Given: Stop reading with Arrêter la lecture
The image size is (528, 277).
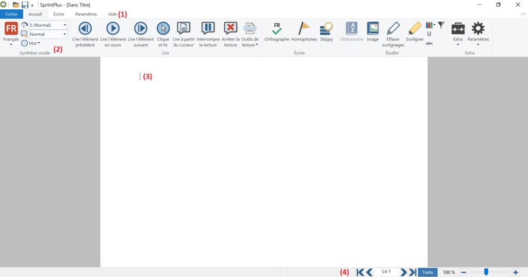Looking at the screenshot, I should 230,34.
